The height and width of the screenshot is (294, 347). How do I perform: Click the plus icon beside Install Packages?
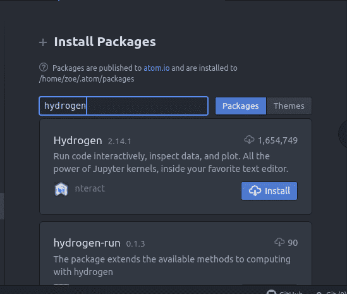pyautogui.click(x=43, y=42)
